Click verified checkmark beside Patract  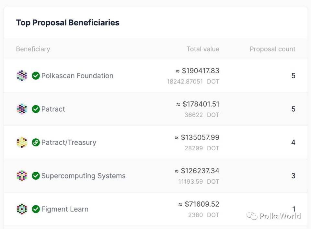point(36,109)
